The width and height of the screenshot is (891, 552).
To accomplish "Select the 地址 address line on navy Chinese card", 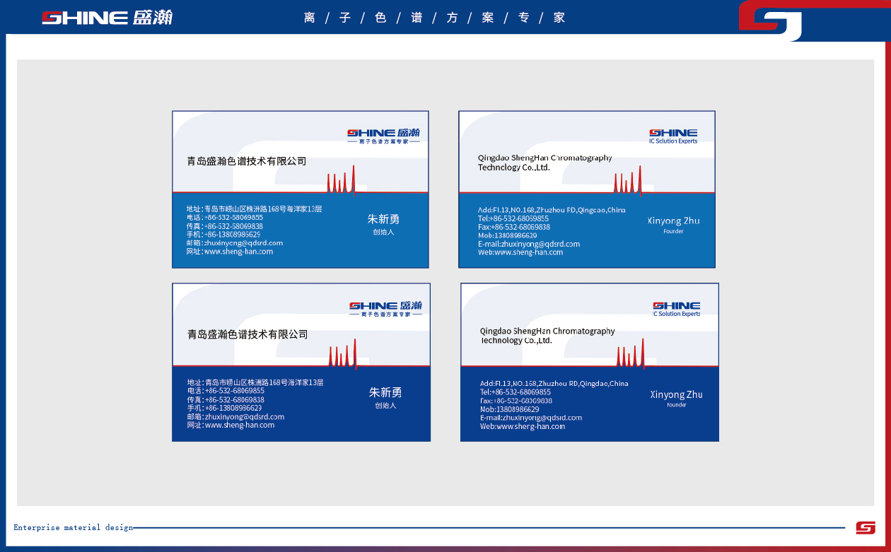I will (x=255, y=382).
